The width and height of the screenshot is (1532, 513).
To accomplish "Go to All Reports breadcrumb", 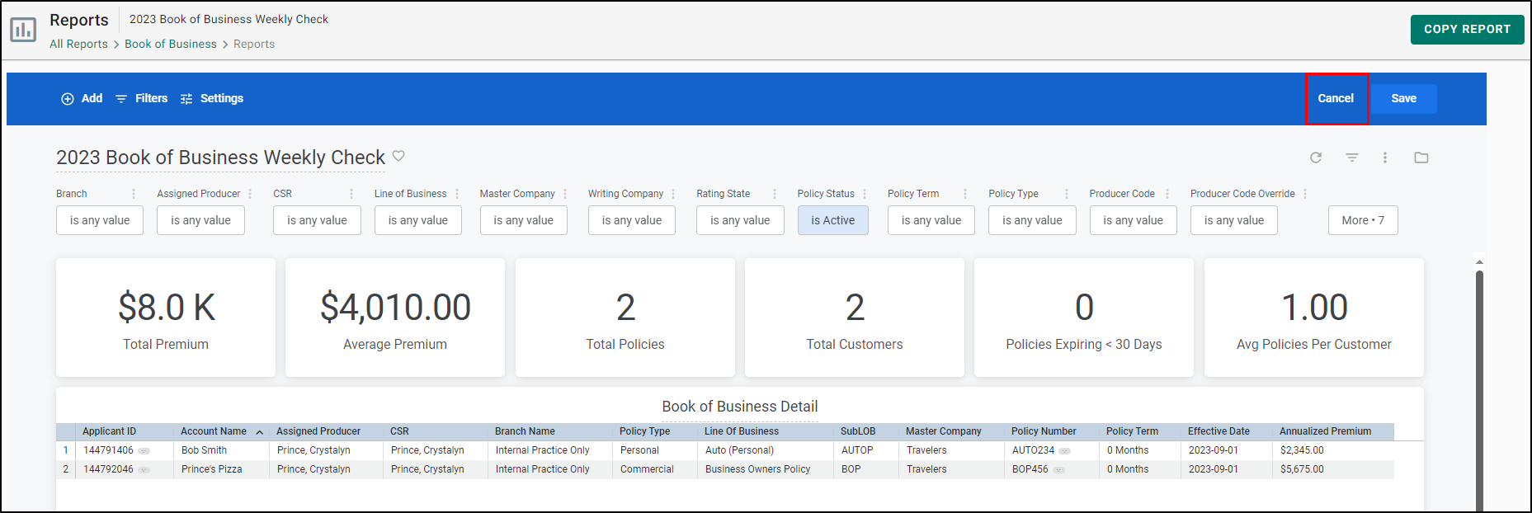I will coord(78,44).
